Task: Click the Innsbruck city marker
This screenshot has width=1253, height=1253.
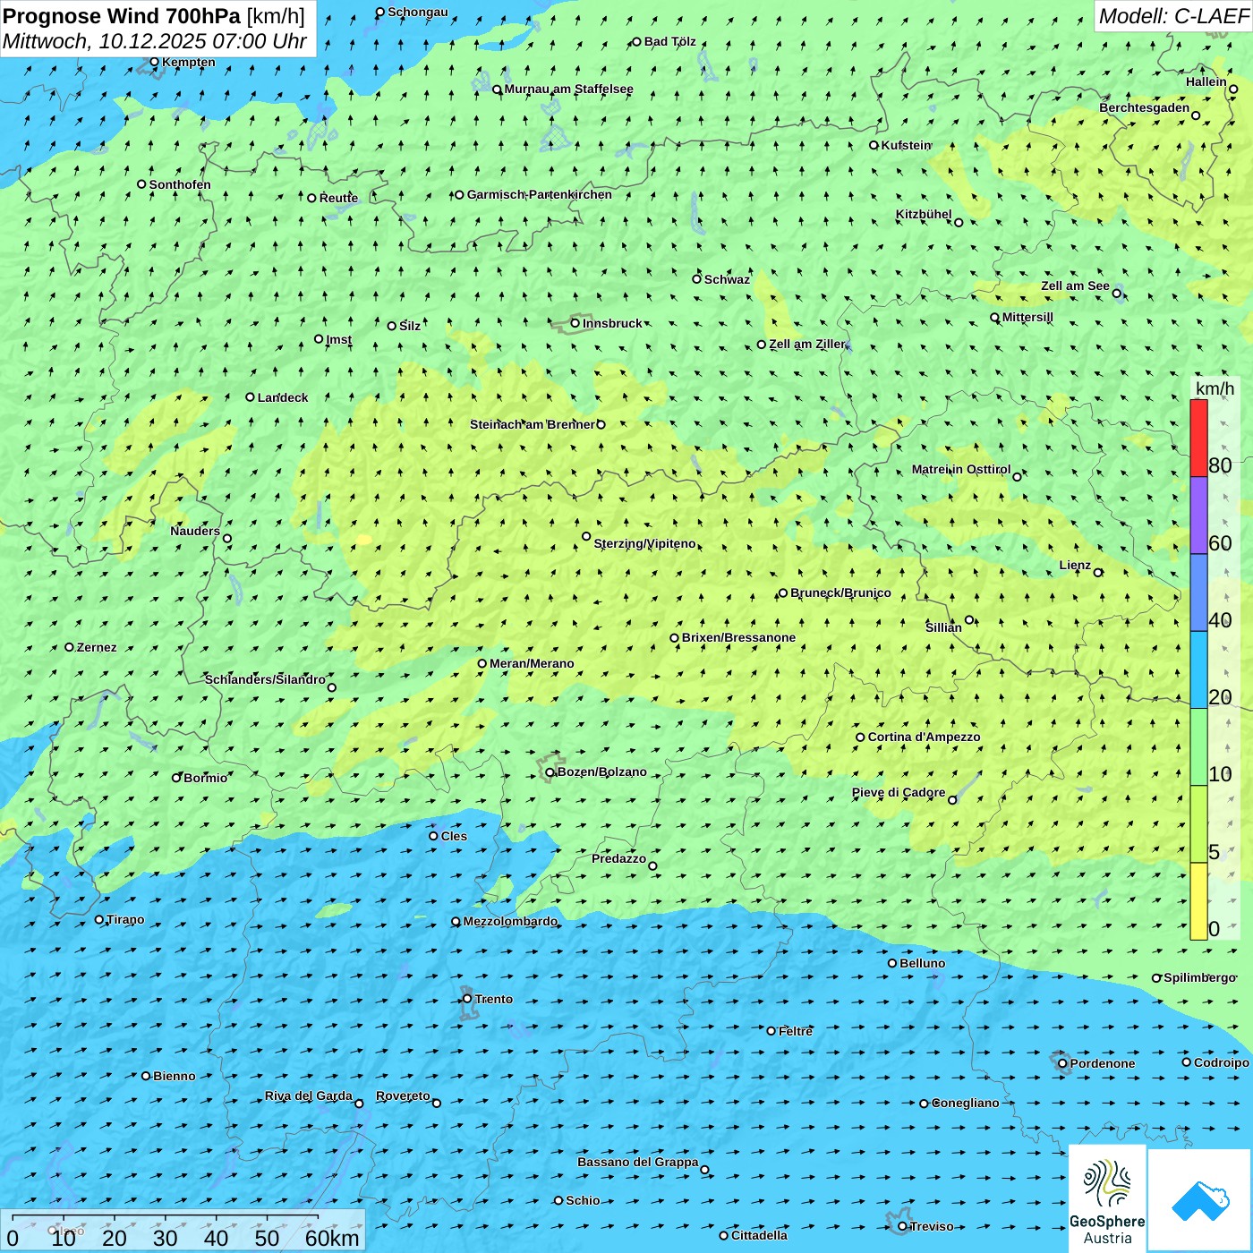Action: (x=575, y=323)
